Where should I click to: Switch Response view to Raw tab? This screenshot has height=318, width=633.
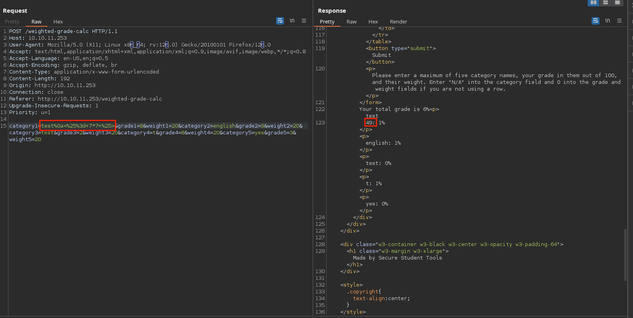(351, 21)
